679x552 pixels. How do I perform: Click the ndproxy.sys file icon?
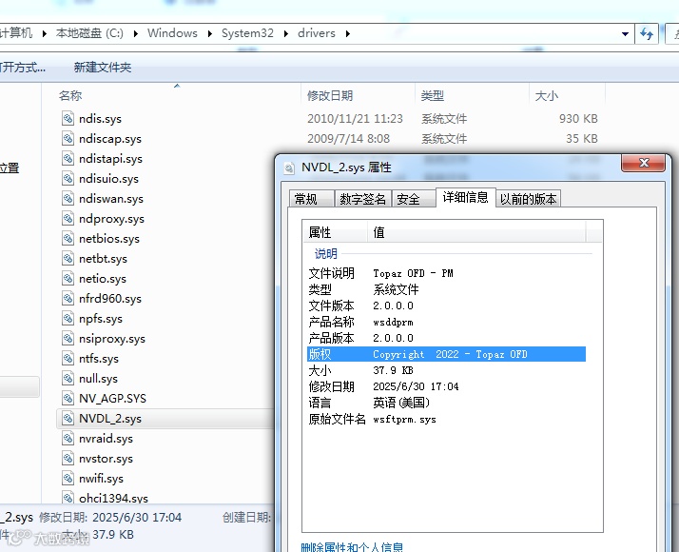[68, 218]
